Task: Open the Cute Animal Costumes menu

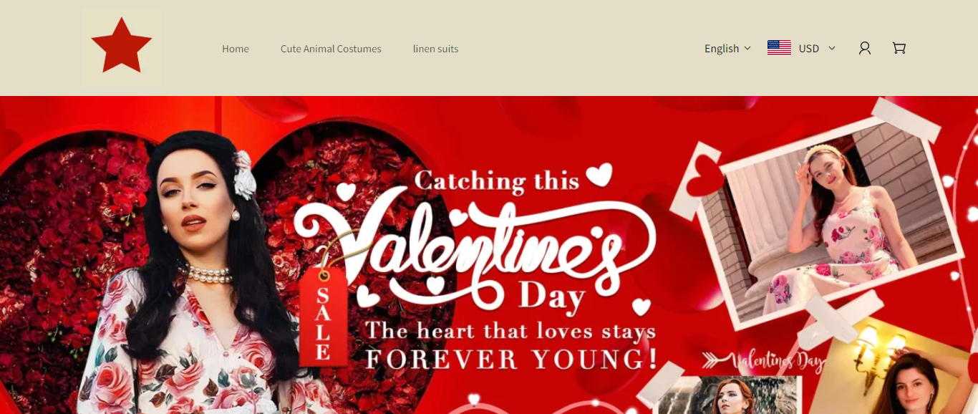Action: pos(331,49)
